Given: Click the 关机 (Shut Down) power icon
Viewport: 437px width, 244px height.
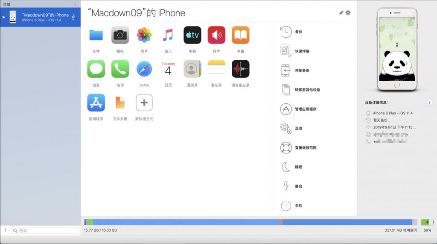Looking at the screenshot, I should pos(286,206).
